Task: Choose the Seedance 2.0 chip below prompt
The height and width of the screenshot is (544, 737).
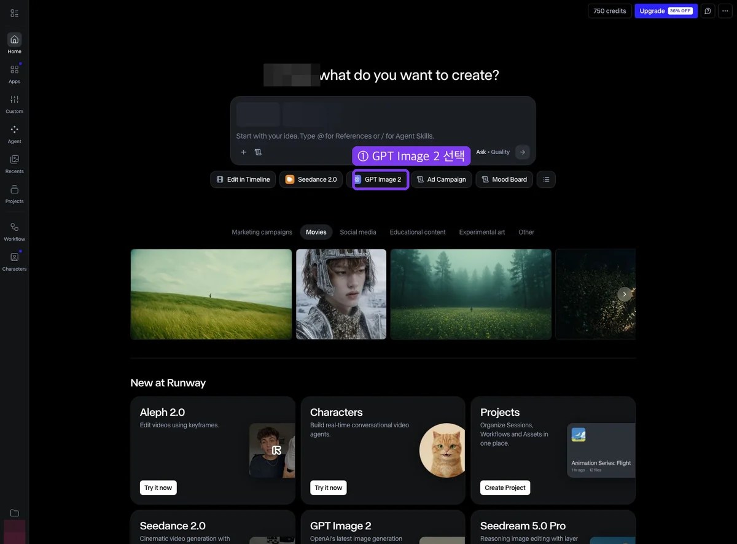Action: point(311,179)
